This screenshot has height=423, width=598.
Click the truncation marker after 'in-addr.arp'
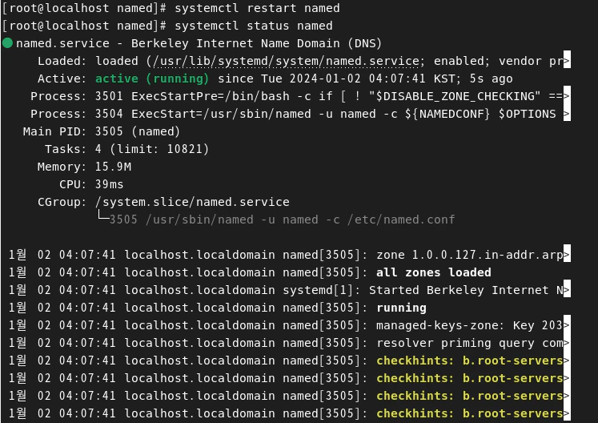pos(567,255)
